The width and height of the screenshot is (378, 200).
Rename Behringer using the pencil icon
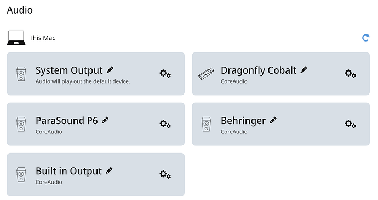pos(273,120)
